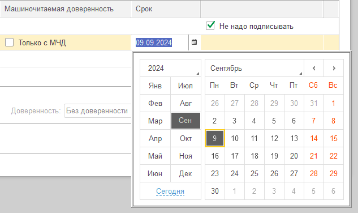Pick day 25 in September
This screenshot has width=358, height=213.
255,173
